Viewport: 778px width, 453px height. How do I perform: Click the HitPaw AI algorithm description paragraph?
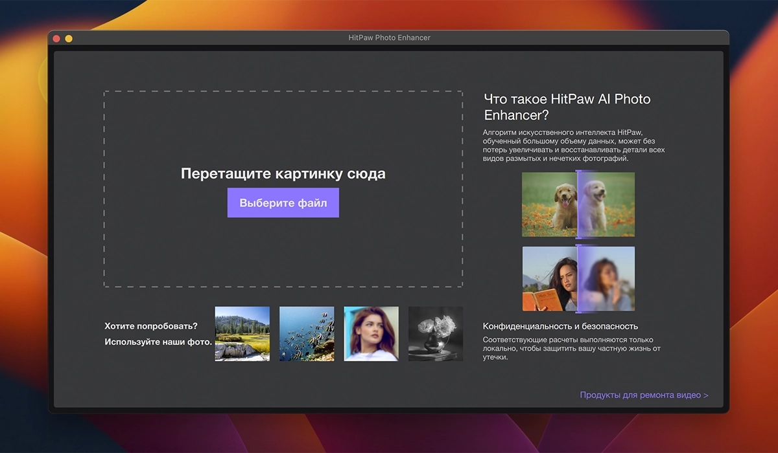click(573, 145)
